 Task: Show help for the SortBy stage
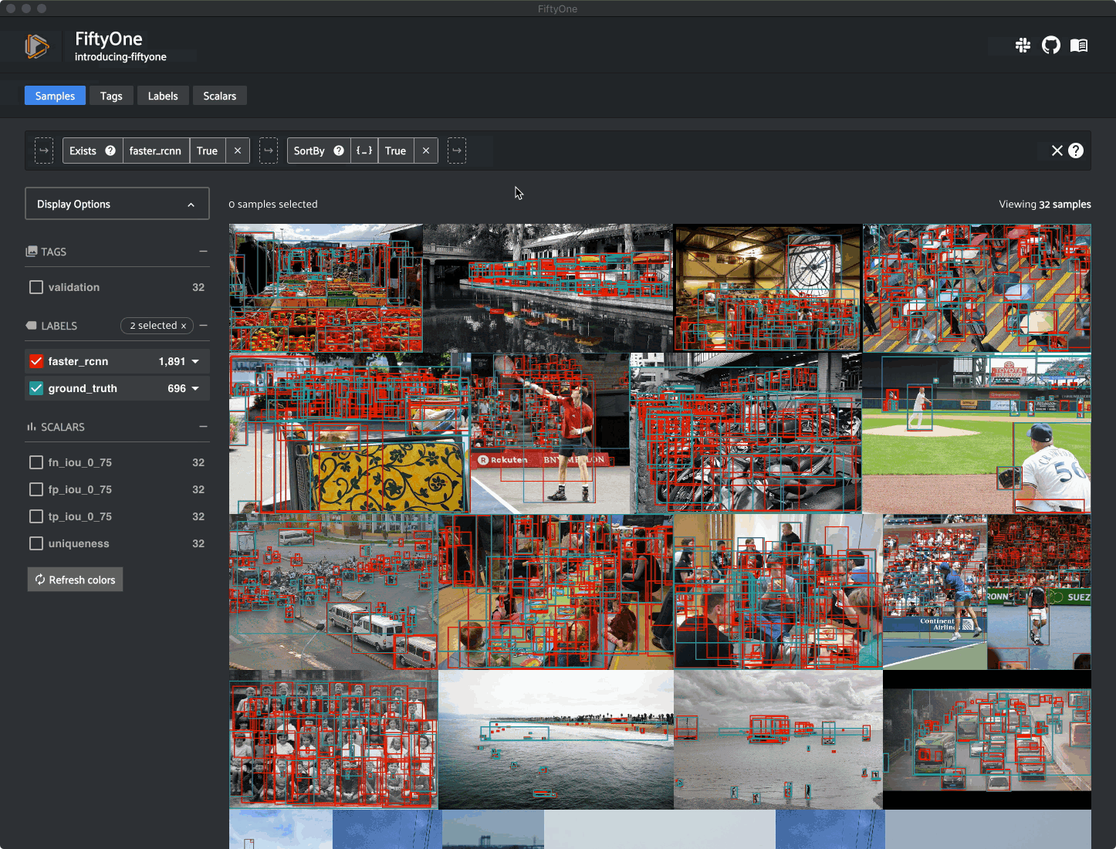pos(339,151)
